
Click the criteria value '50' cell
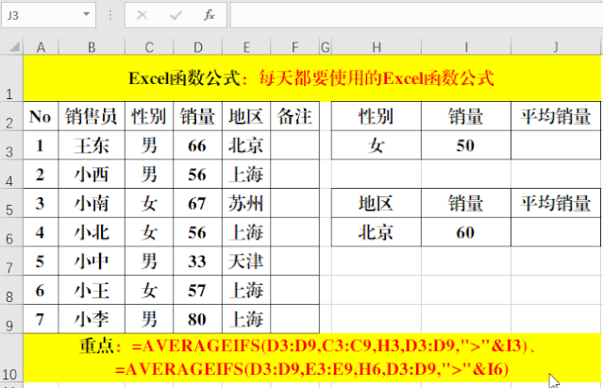coord(466,145)
